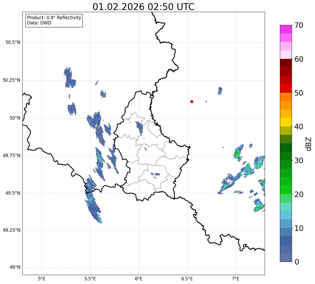Click the 50.25°N latitude label

click(12, 80)
